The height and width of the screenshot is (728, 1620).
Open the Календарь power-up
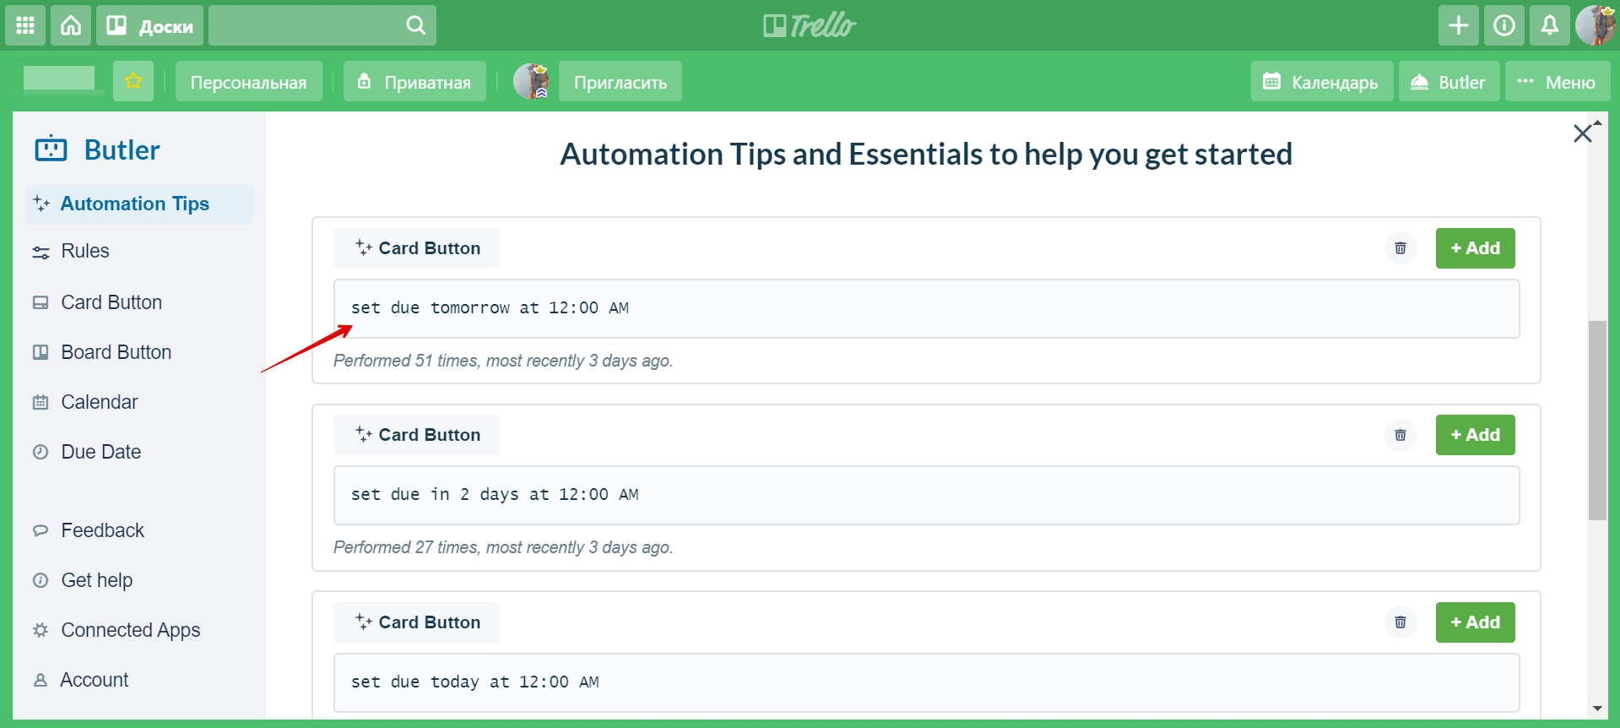coord(1322,81)
